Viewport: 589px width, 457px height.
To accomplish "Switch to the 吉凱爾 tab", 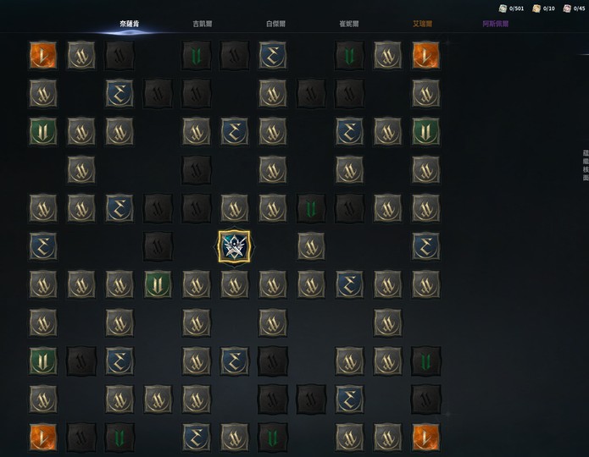I will (x=203, y=24).
